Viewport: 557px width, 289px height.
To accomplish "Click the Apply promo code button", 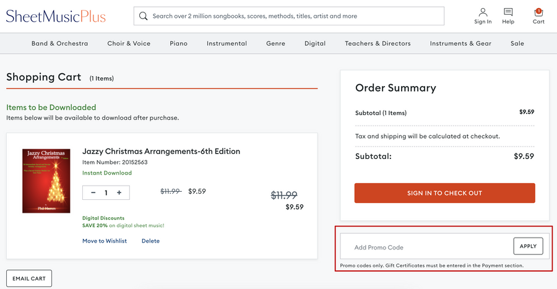I will tap(528, 246).
